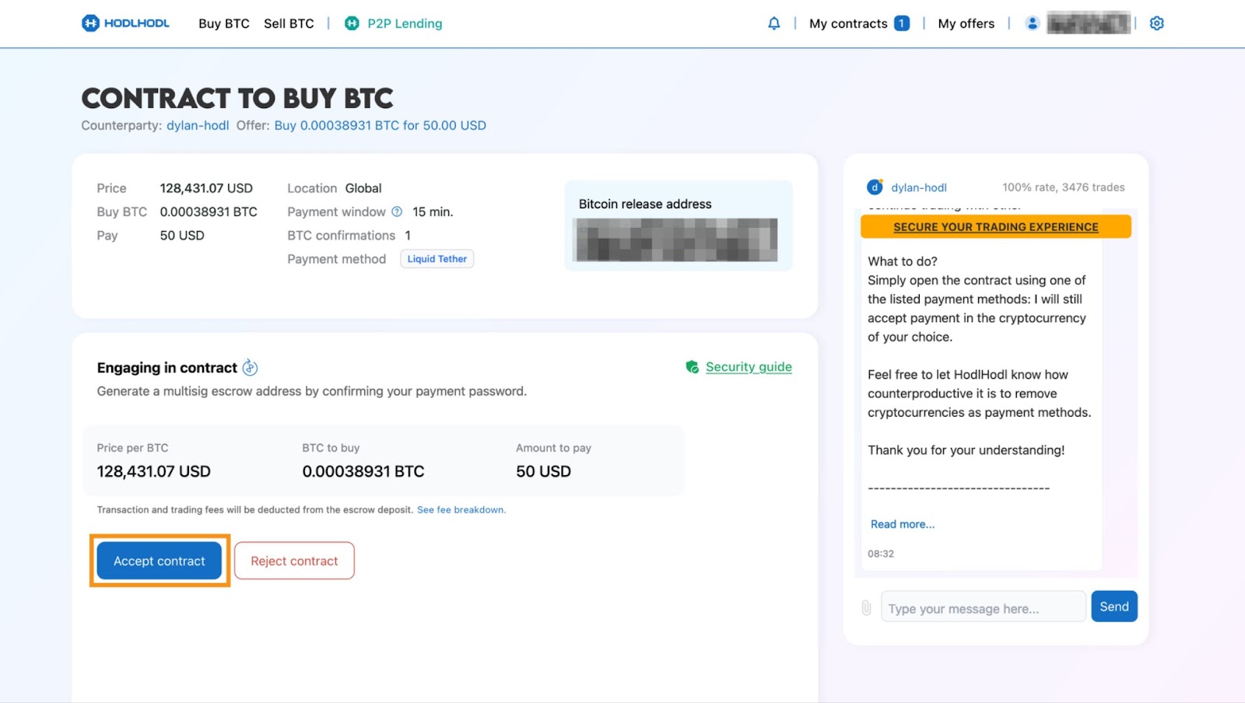Click the 'CONTRACT TO BUY BTC' heading
Screen dimensions: 1245x703
237,98
